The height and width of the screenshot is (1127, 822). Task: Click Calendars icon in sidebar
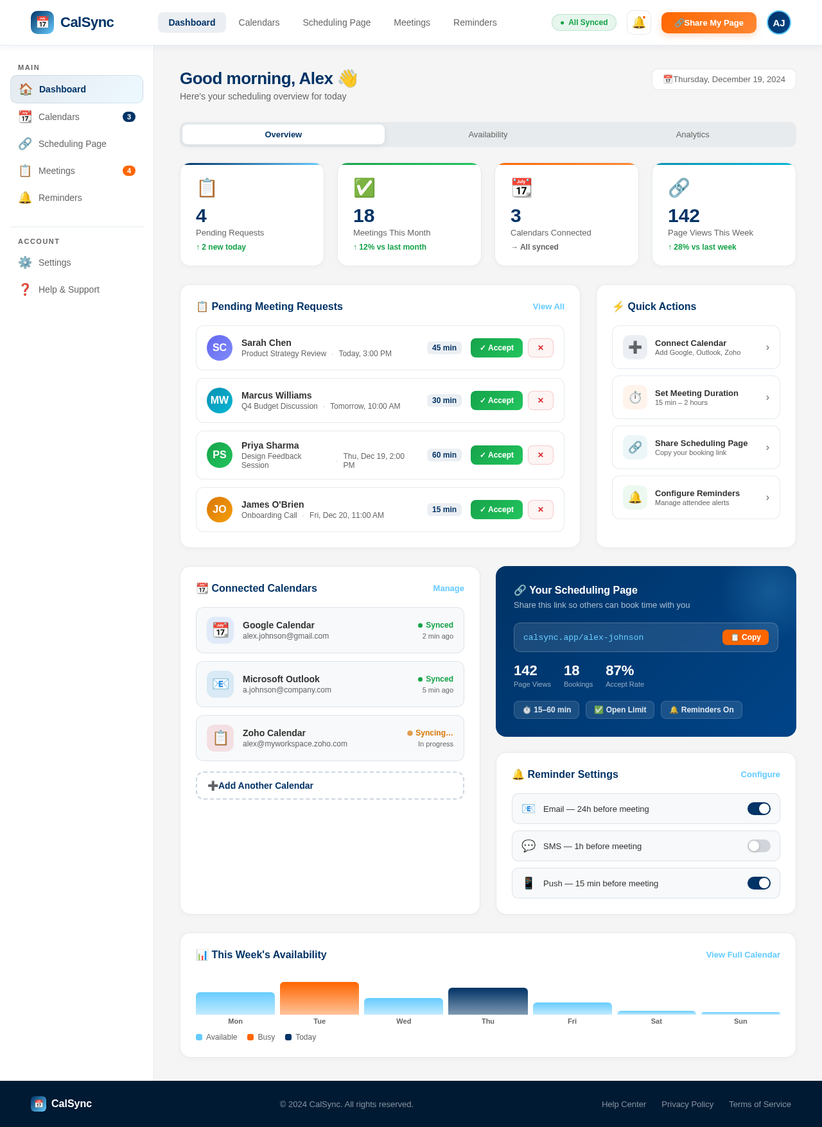pyautogui.click(x=25, y=117)
